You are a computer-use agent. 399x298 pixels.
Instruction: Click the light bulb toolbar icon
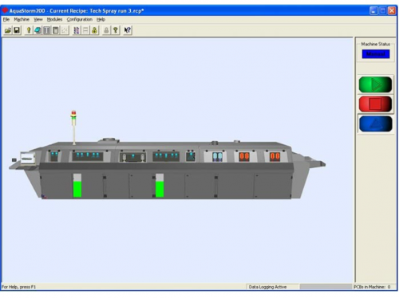(29, 30)
